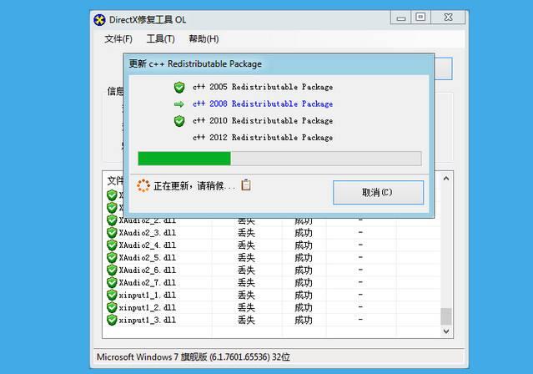Open the 文件(F) menu
Viewport: 533px width, 374px height.
[118, 38]
